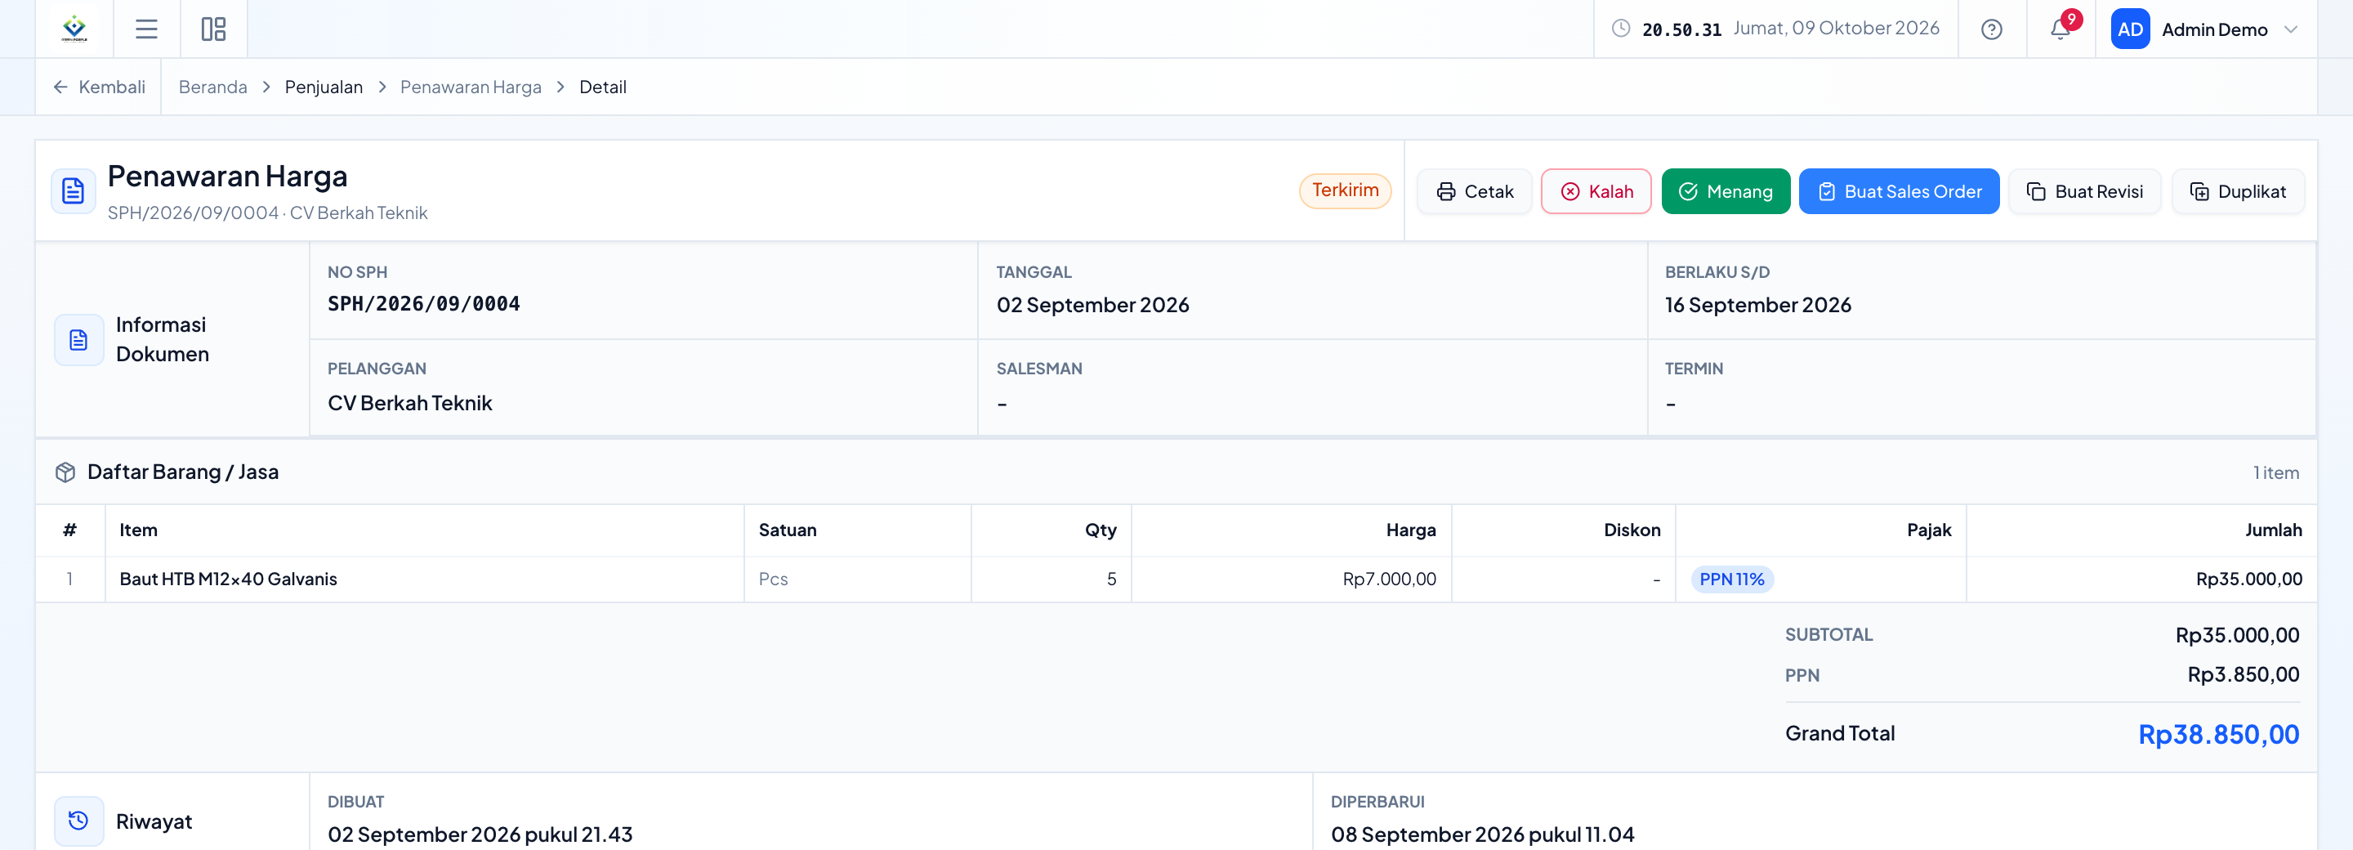Viewport: 2353px width, 850px height.
Task: Click the company logo icon
Action: click(x=74, y=29)
